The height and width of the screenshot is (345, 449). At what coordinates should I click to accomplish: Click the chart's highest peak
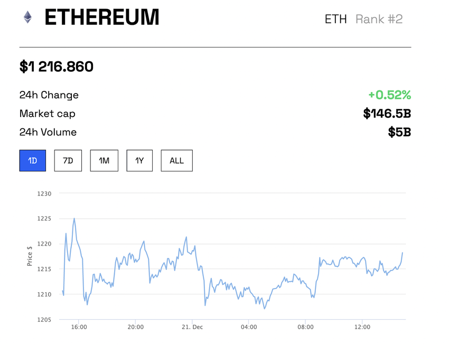pos(74,219)
